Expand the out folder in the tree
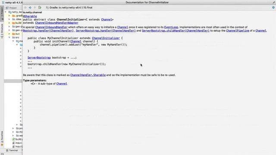 pyautogui.click(x=9, y=34)
